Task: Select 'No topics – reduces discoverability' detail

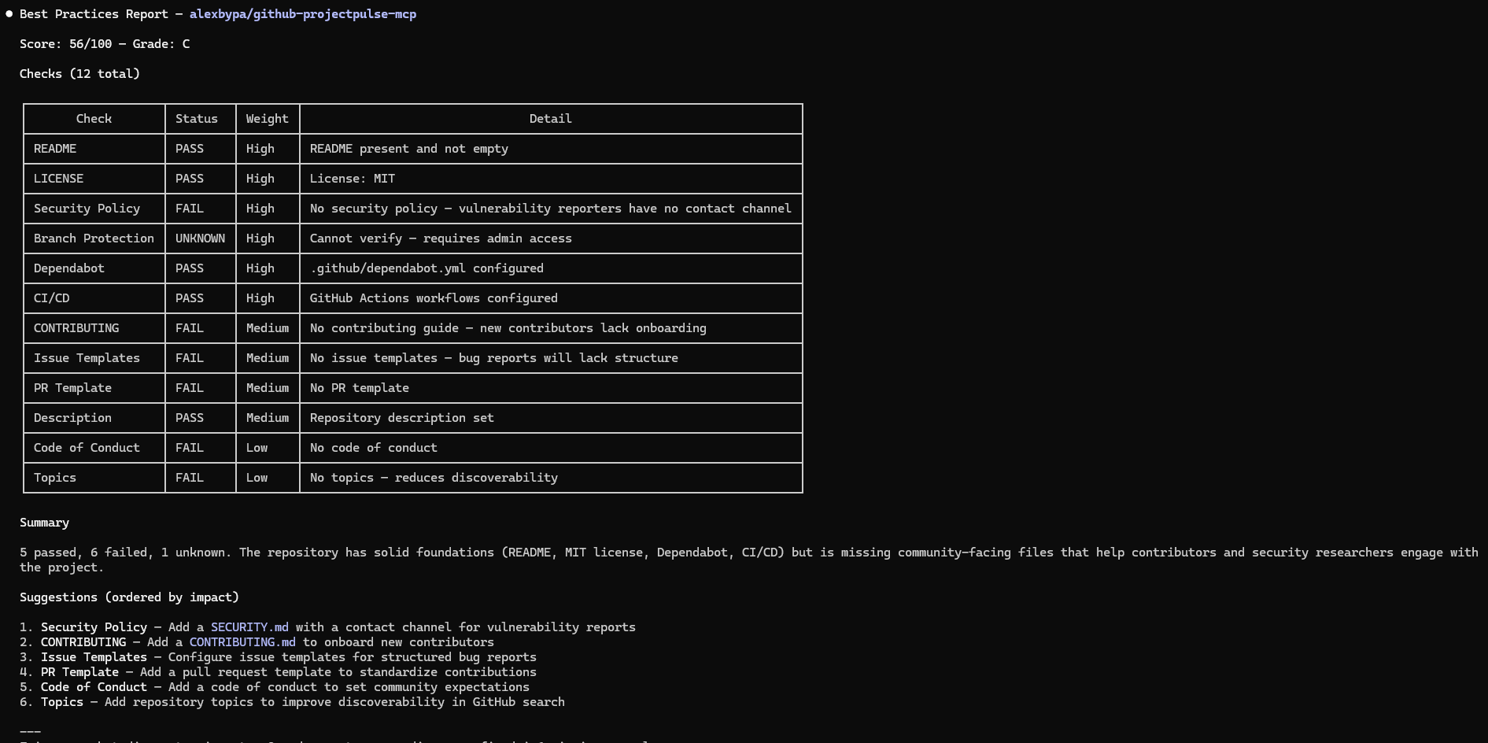Action: [x=434, y=478]
